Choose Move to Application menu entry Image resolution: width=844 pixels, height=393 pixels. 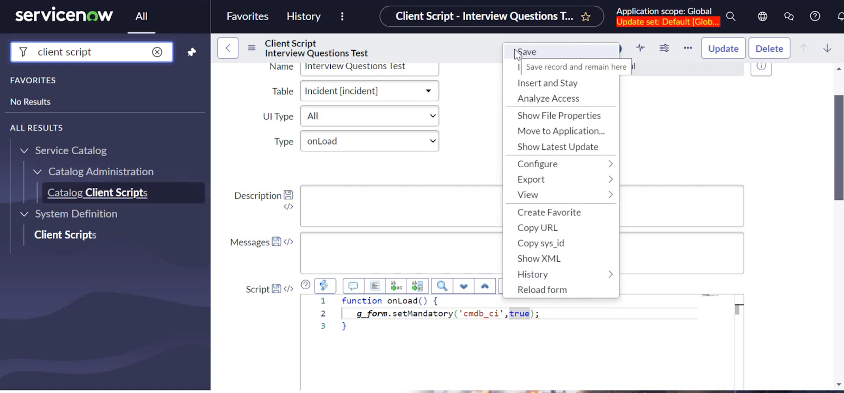(561, 131)
